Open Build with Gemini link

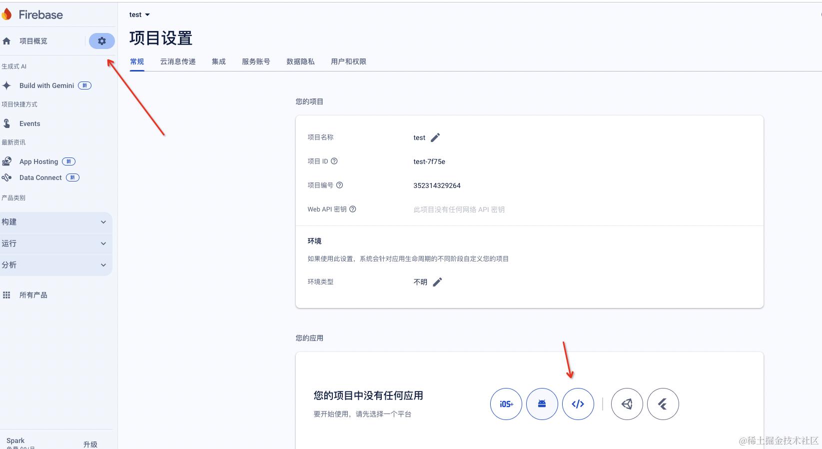click(46, 85)
